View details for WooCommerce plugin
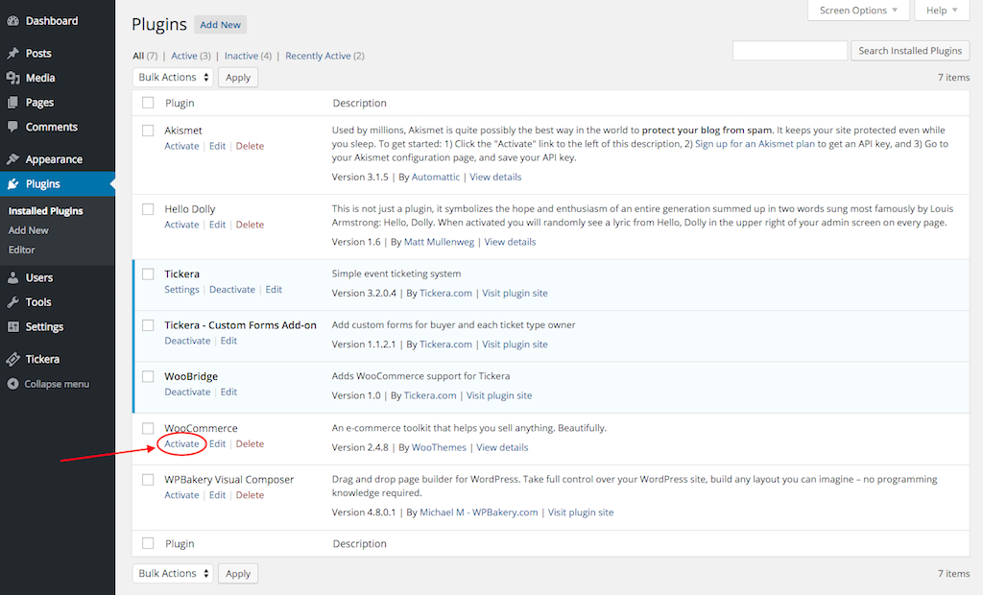The width and height of the screenshot is (983, 595). click(x=502, y=447)
